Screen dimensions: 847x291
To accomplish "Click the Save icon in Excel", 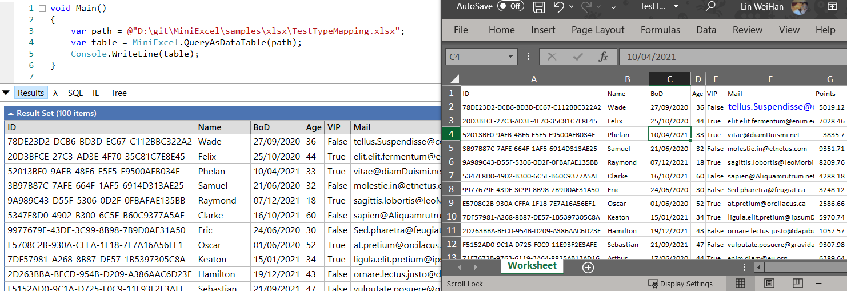I will (x=538, y=7).
